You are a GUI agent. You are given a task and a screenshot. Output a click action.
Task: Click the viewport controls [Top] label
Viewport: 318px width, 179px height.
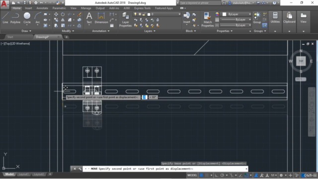7,44
